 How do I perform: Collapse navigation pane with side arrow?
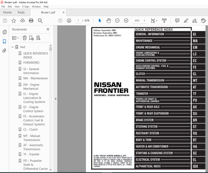[x=55, y=99]
